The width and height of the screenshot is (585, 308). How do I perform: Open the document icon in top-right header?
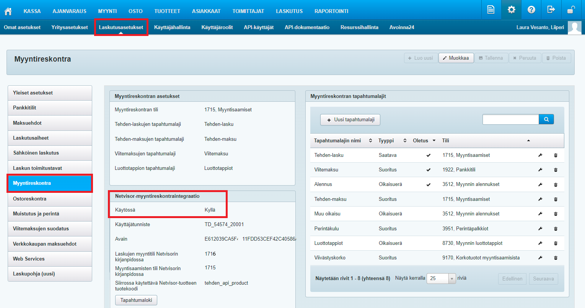click(x=491, y=10)
